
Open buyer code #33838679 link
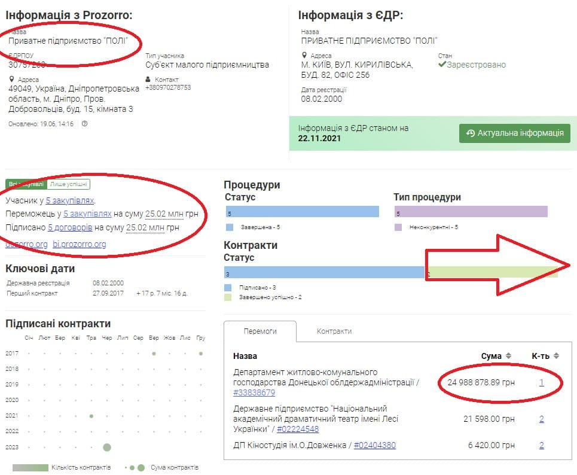pos(254,393)
